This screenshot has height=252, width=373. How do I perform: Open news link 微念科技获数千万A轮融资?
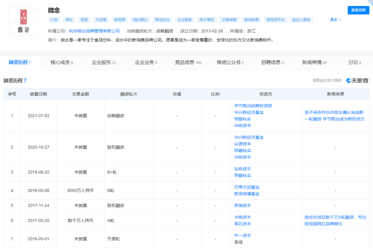pos(335,220)
